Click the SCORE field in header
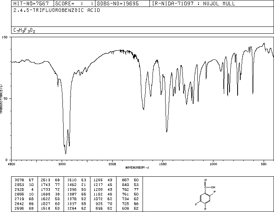This screenshot has height=212, width=274. click(74, 3)
